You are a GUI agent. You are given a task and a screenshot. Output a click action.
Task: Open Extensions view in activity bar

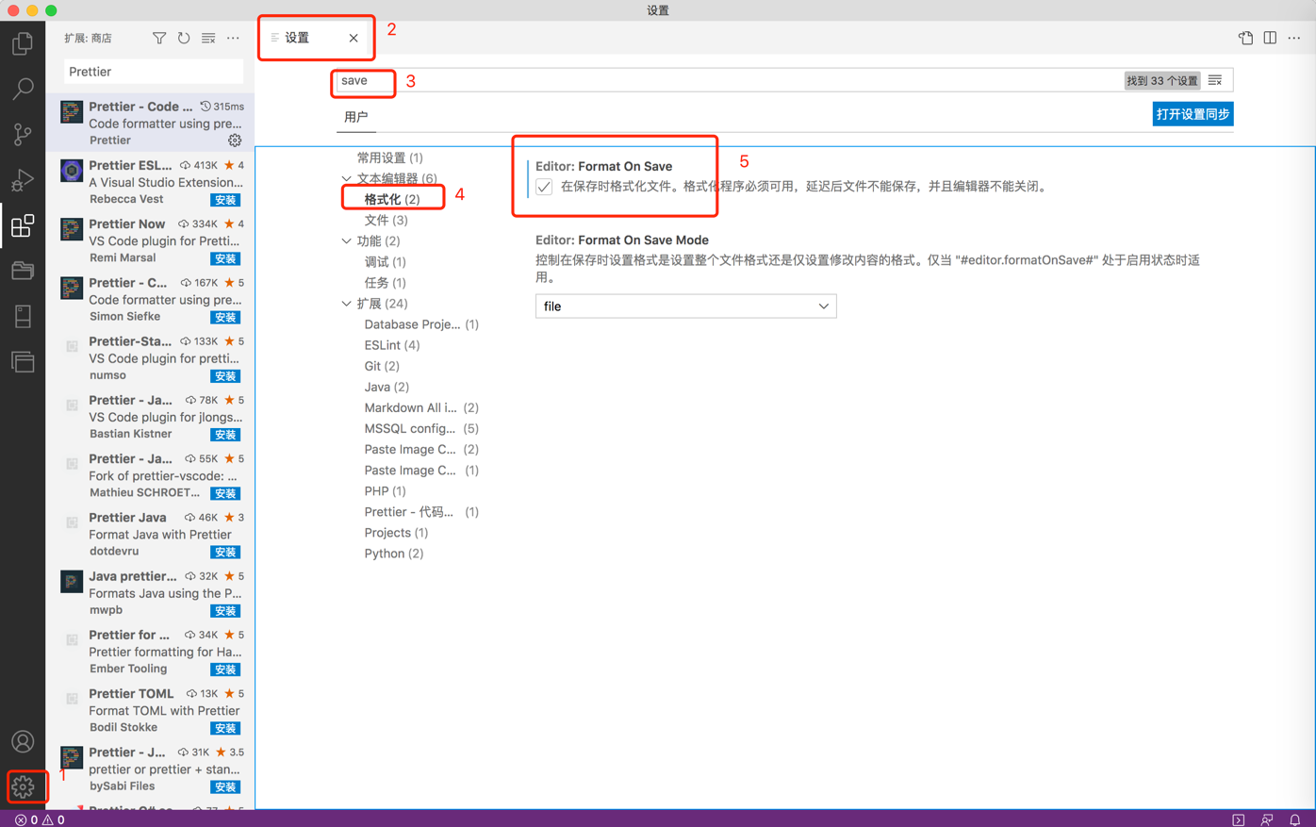pos(23,225)
